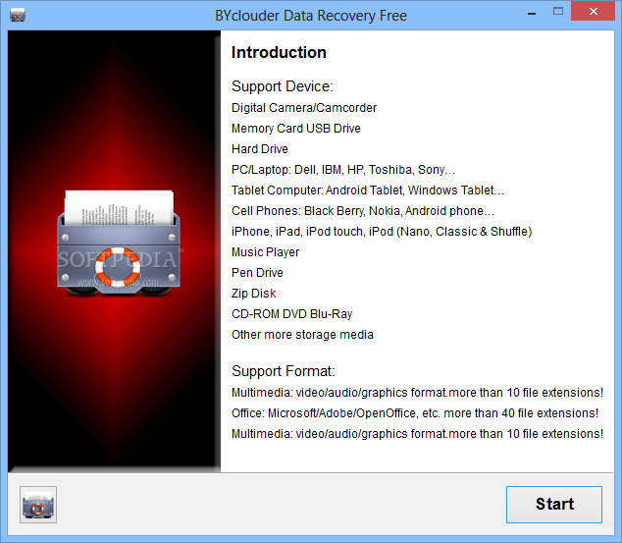Close the BYclouder Data Recovery window
The width and height of the screenshot is (622, 543).
593,11
